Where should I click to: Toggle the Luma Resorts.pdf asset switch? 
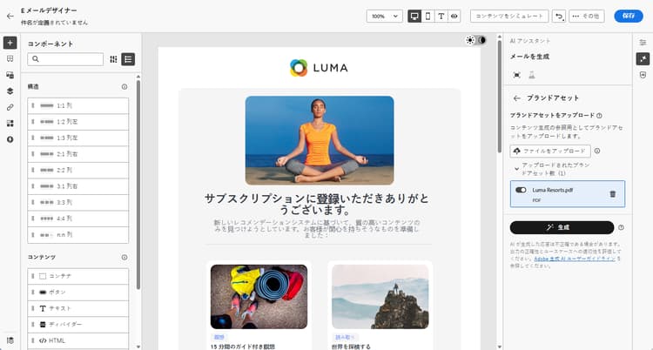click(521, 190)
